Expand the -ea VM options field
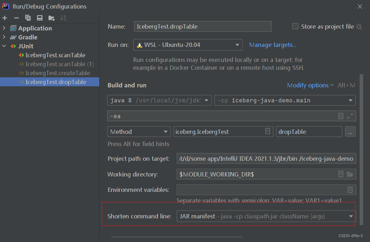Screen dimensions: 370x242 click(x=350, y=116)
